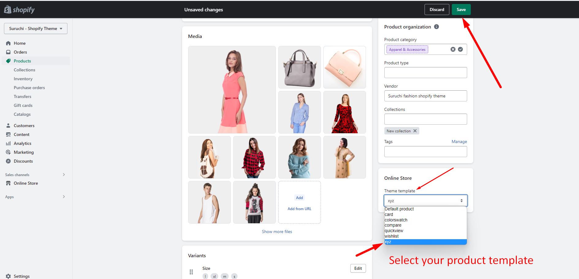The height and width of the screenshot is (279, 579).
Task: Select the wishlist template option
Action: (425, 236)
